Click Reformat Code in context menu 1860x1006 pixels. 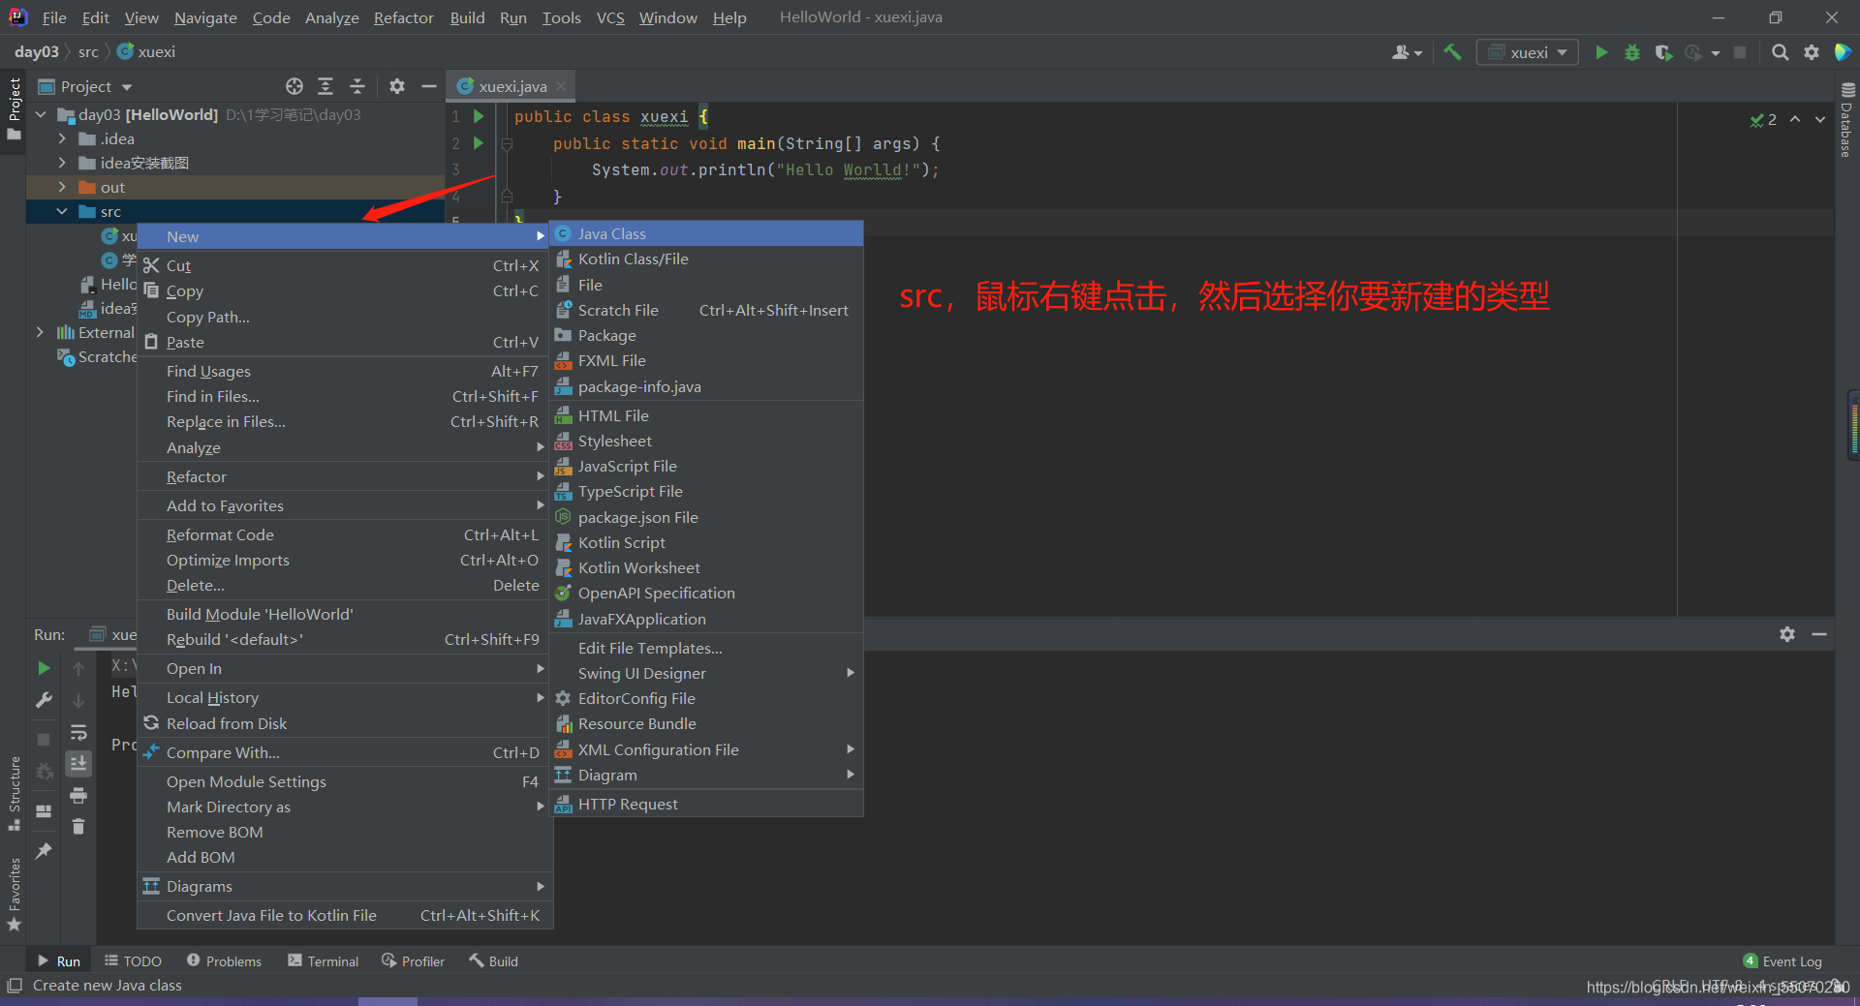point(345,534)
